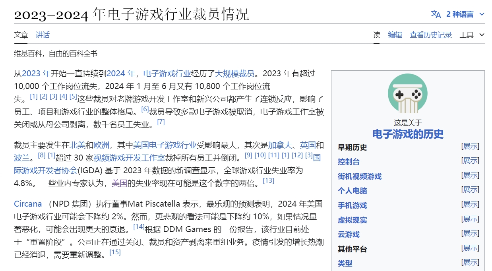Expand 虚拟现实 row via 展示

470,219
